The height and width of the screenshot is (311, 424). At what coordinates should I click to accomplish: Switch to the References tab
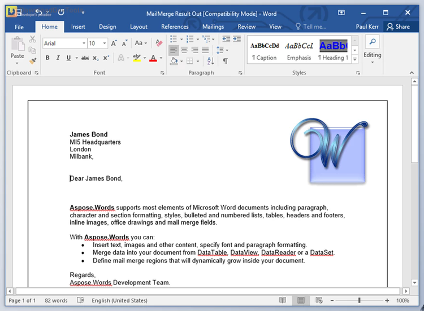[x=175, y=27]
